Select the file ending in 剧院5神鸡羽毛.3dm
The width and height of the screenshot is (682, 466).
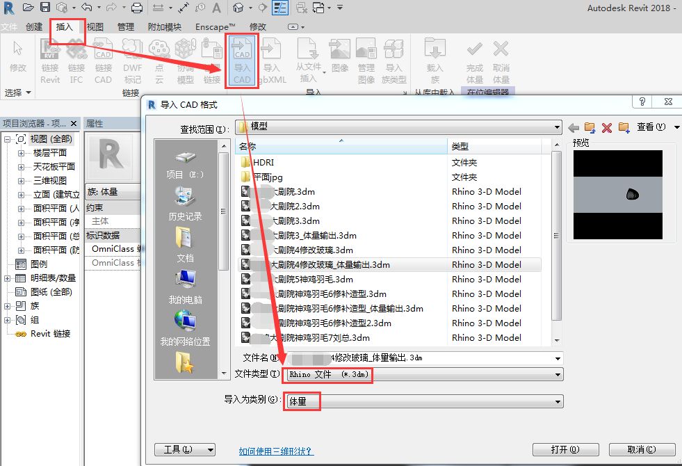[x=297, y=280]
